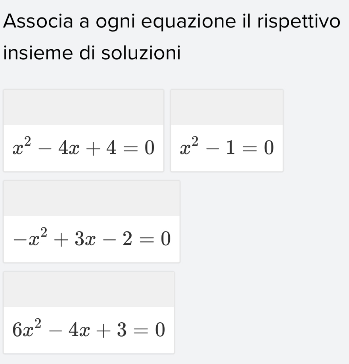This screenshot has width=349, height=364.
Task: Click the empty answer slot above x²−4x+4=0
Action: pyautogui.click(x=83, y=108)
